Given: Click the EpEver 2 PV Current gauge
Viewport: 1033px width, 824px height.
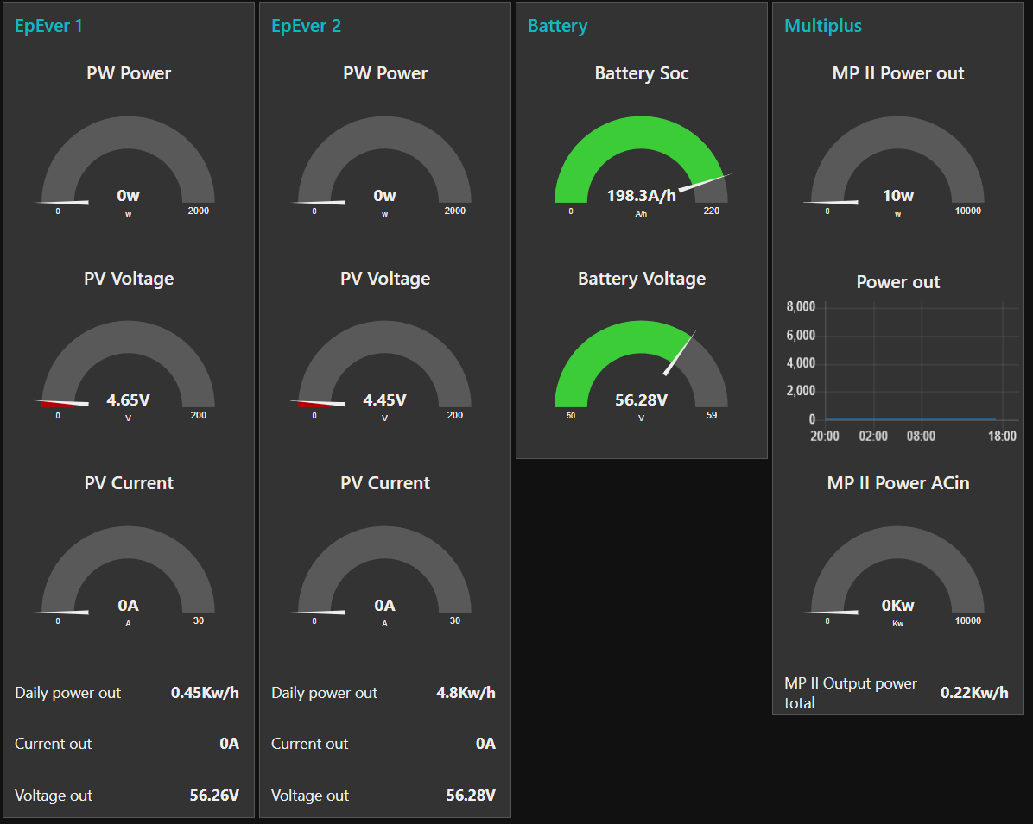Looking at the screenshot, I should tap(384, 574).
